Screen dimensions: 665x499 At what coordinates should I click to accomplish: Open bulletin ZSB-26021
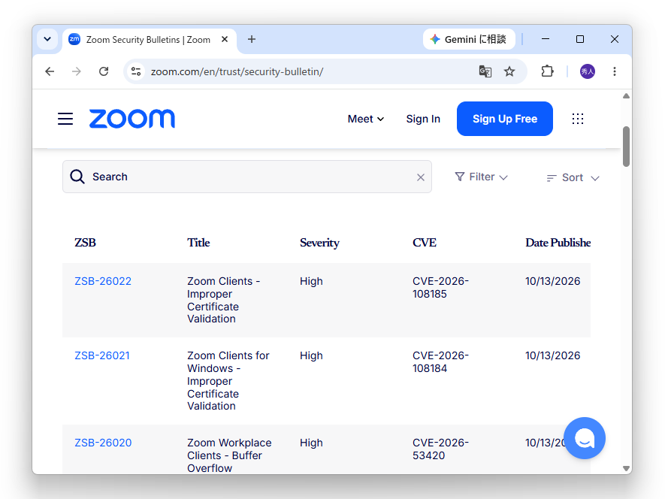(x=102, y=355)
